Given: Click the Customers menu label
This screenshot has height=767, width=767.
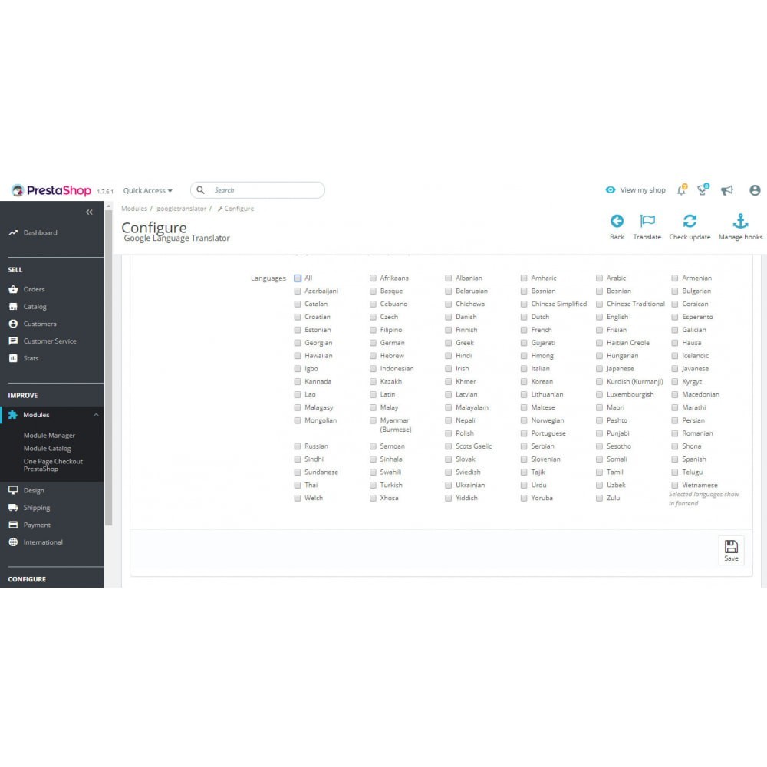Looking at the screenshot, I should coord(40,324).
